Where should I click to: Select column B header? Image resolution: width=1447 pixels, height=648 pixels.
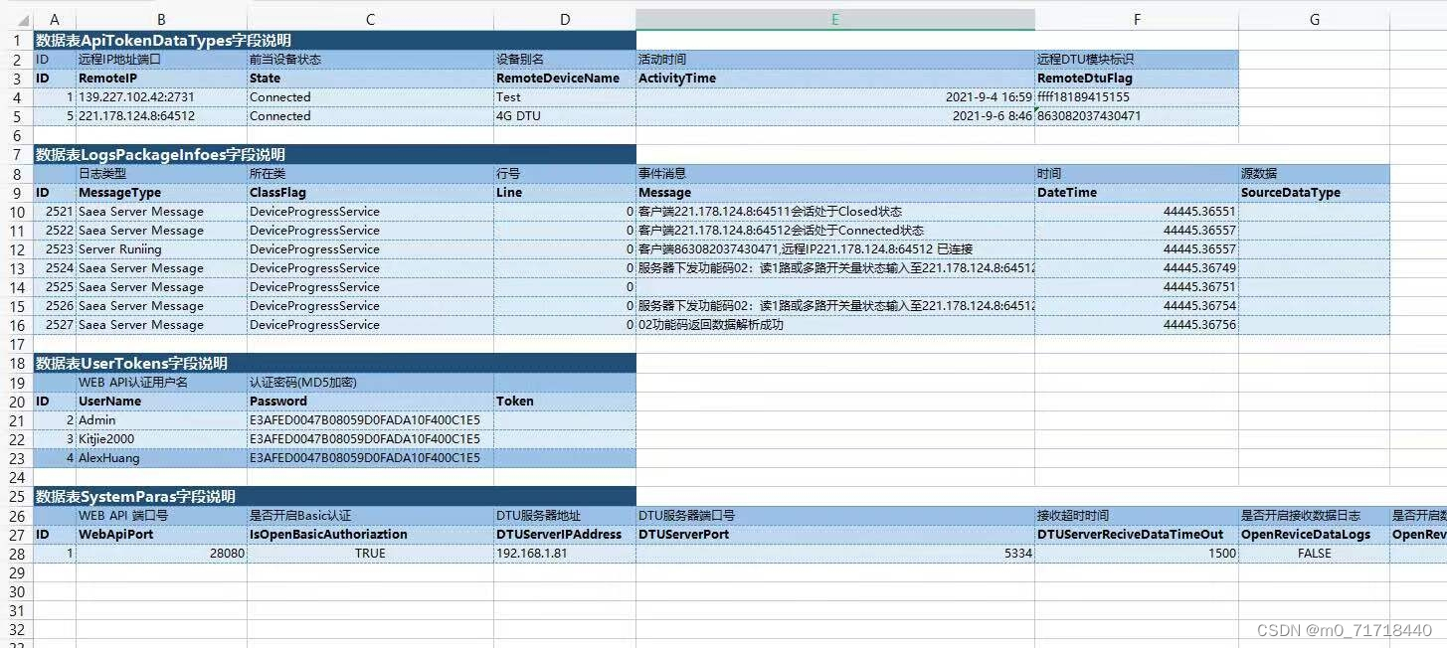tap(161, 20)
